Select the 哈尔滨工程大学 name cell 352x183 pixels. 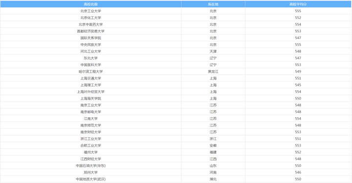pyautogui.click(x=91, y=71)
